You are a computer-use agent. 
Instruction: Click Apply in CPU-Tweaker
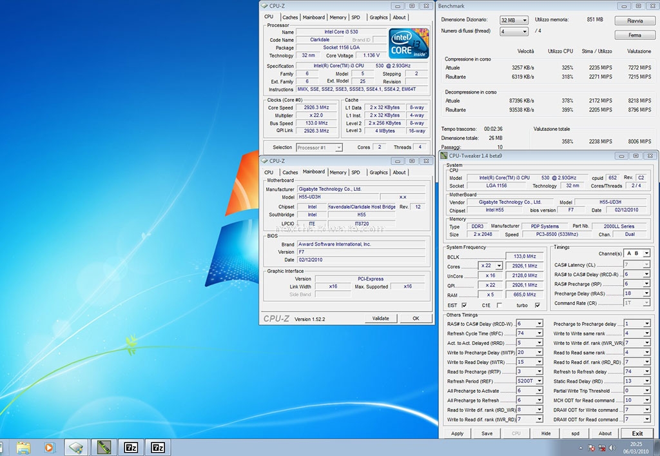point(457,433)
